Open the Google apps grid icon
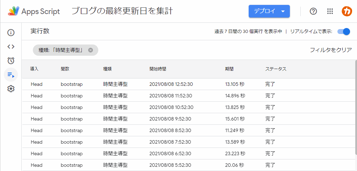Screen dimensions: 357x171 tap(330, 11)
